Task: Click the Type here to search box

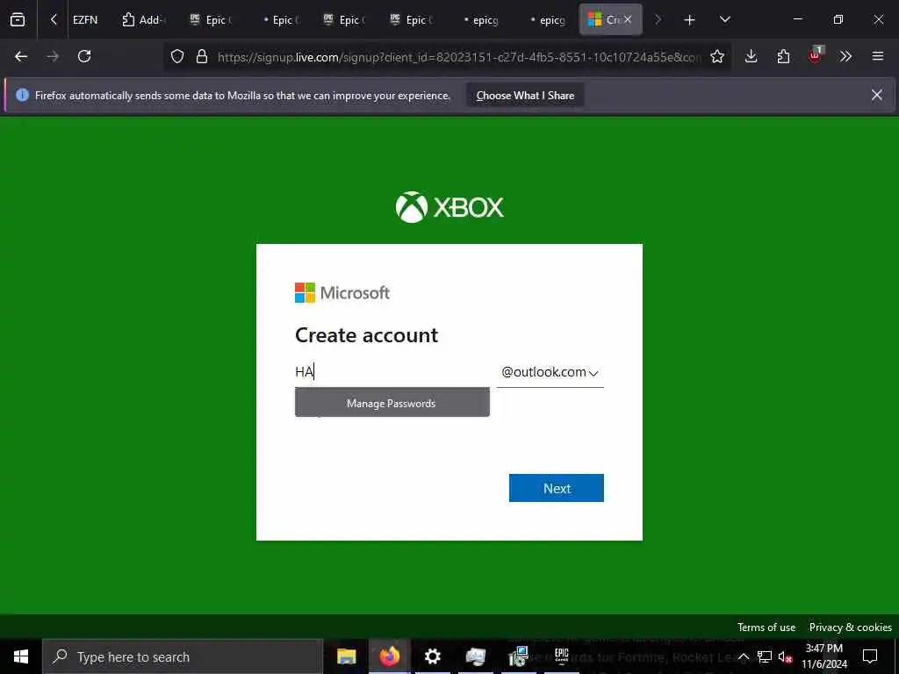Action: point(183,656)
